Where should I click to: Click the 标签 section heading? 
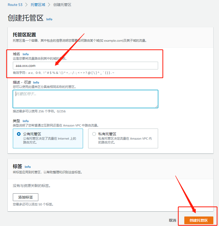17,166
